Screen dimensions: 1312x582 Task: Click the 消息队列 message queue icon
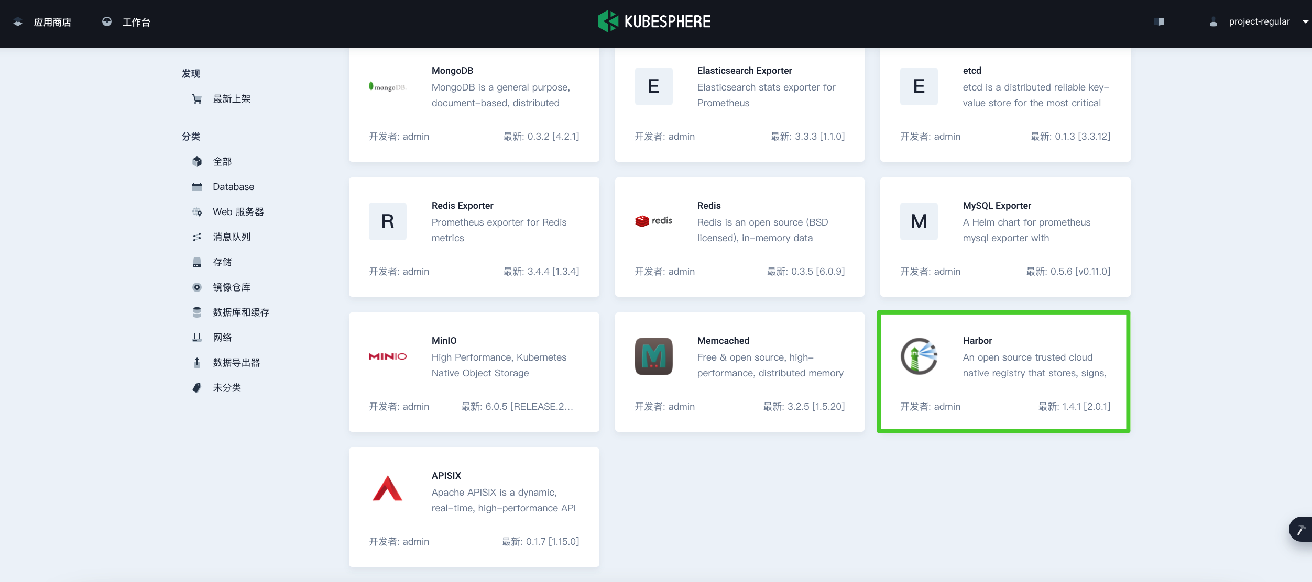197,237
